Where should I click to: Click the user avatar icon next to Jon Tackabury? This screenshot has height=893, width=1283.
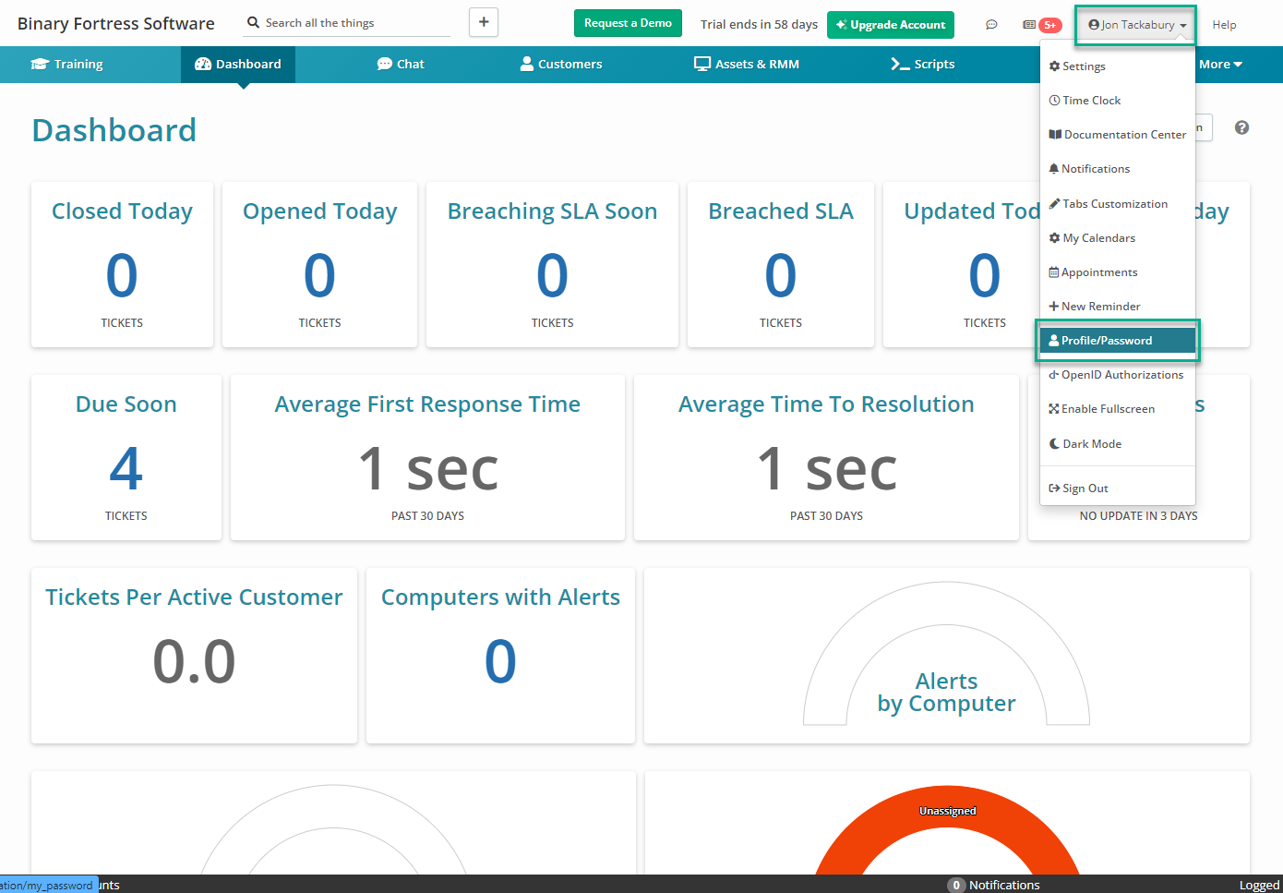pyautogui.click(x=1094, y=24)
